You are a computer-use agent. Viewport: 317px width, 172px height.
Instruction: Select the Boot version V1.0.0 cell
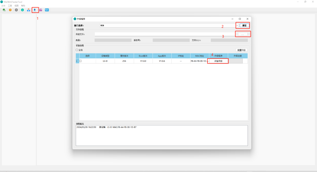pos(143,61)
